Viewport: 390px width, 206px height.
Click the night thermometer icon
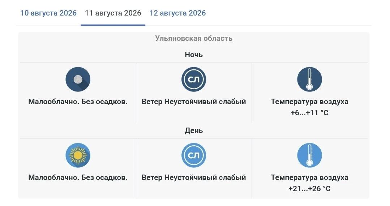[x=309, y=80]
